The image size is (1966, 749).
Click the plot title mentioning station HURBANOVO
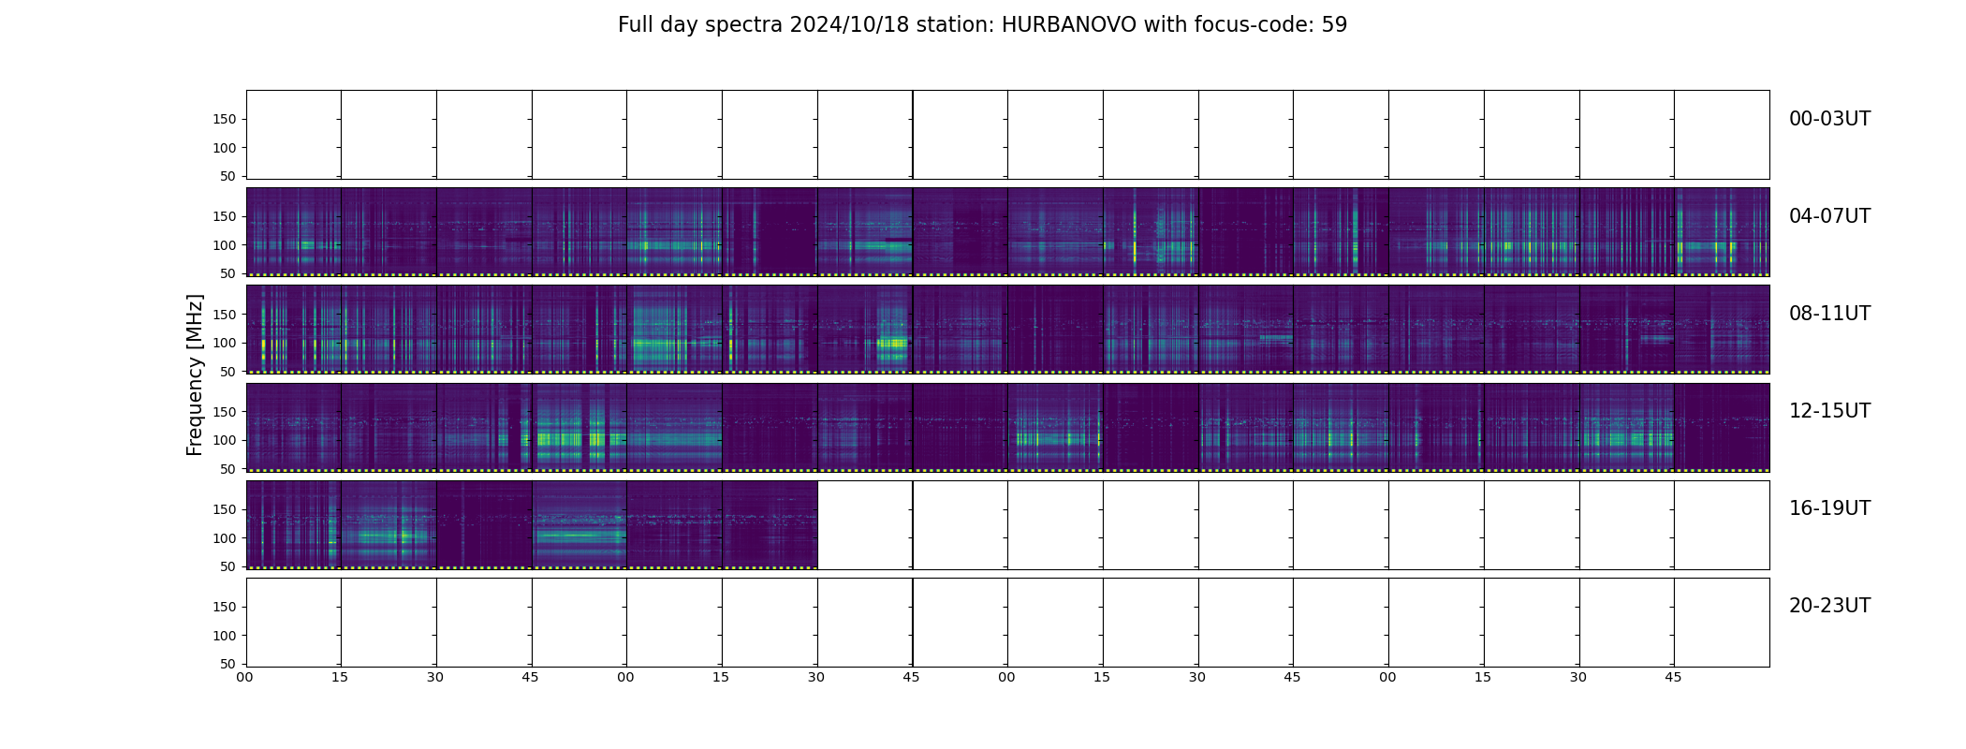pos(982,25)
